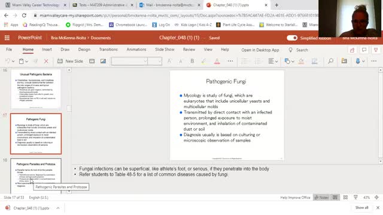383x215 pixels.
Task: Open the PowerPoint app launcher waffle icon
Action: [x=7, y=38]
